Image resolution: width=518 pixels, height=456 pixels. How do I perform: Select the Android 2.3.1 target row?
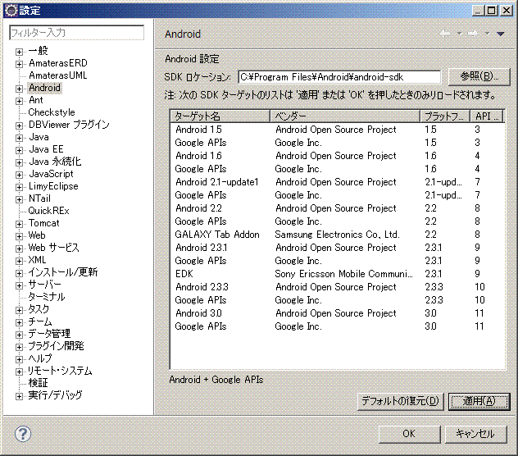coord(338,248)
